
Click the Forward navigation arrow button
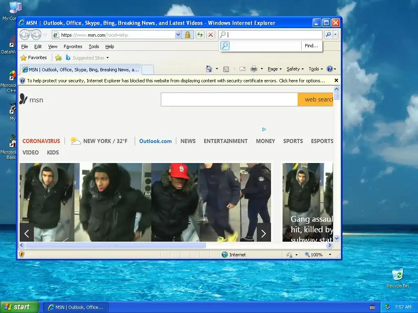(36, 35)
